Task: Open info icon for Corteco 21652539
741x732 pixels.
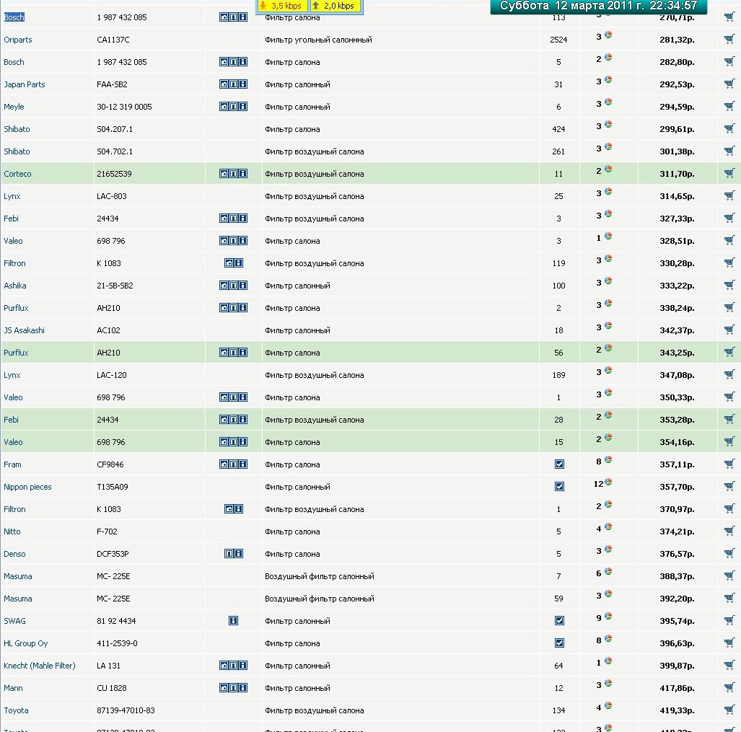Action: pos(243,173)
